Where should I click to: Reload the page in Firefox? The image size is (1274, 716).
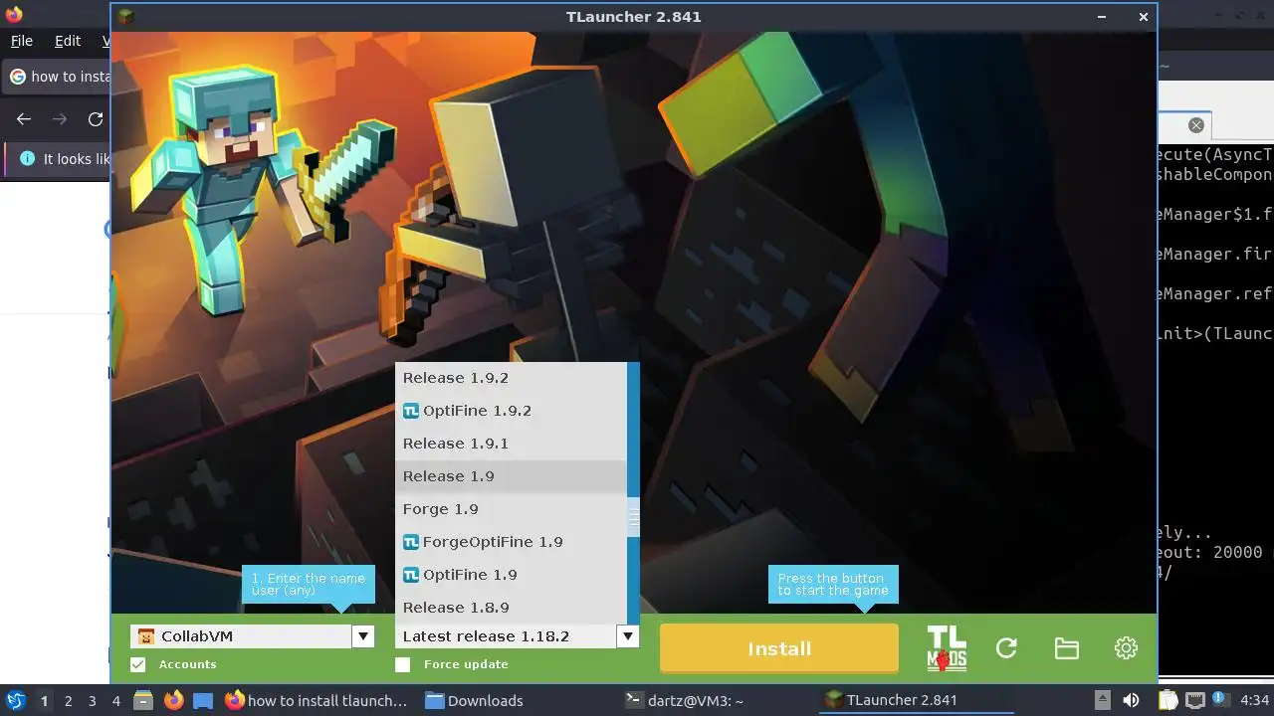coord(96,119)
